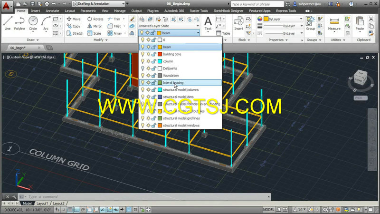Screen dimensions: 380x214
Task: Click the Rotate tool
Action: tap(95, 19)
